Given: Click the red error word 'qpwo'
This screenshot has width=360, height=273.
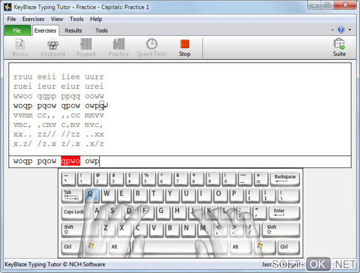Looking at the screenshot, I should (x=71, y=161).
